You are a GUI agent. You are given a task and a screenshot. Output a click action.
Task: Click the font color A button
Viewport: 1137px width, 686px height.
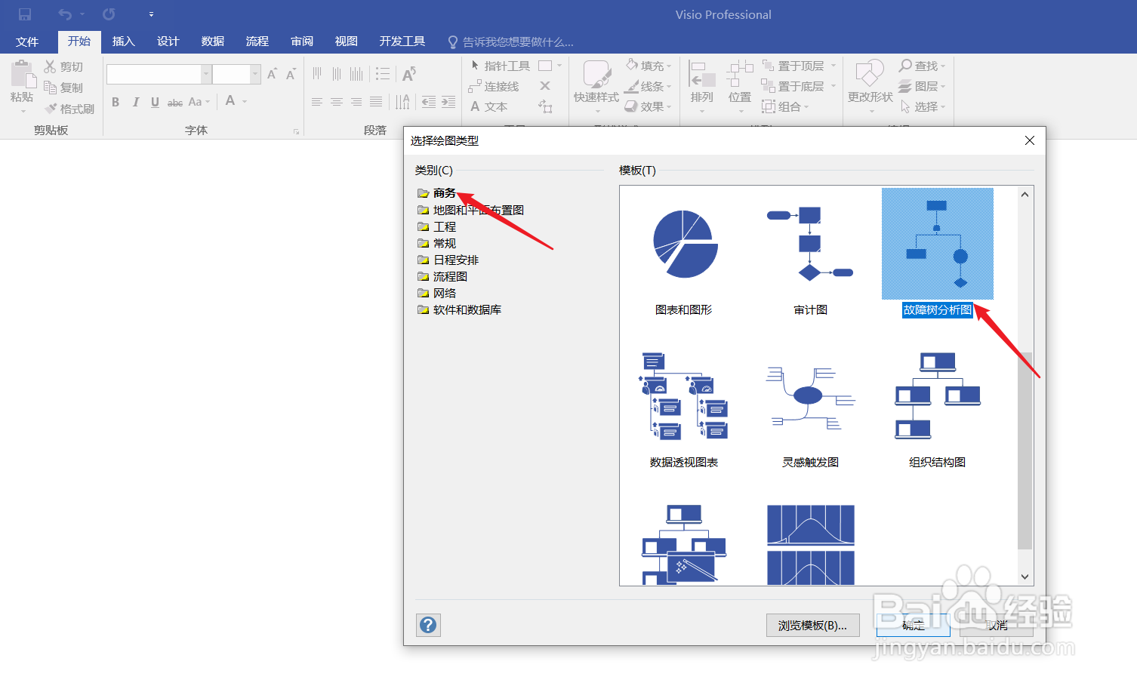click(x=230, y=100)
